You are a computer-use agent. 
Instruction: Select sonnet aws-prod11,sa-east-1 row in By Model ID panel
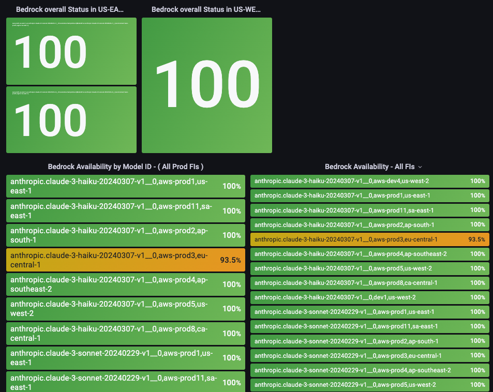pyautogui.click(x=126, y=382)
